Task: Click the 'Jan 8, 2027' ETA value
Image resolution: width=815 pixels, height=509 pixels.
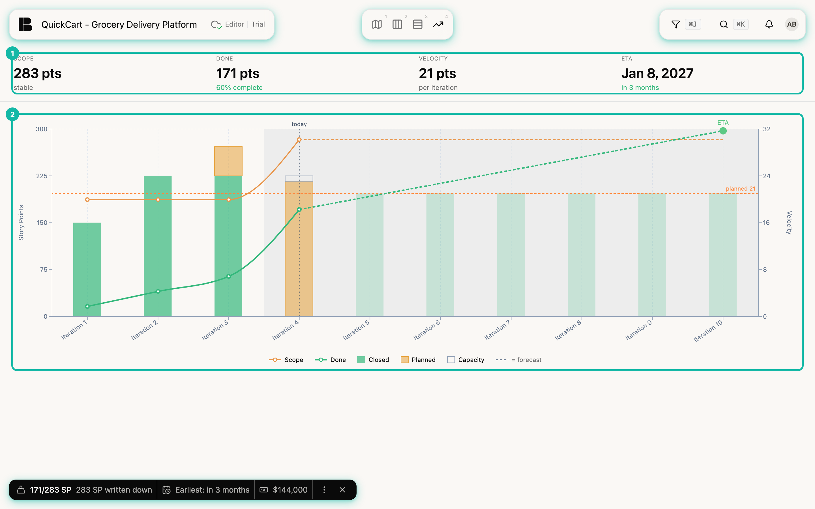Action: (x=657, y=74)
